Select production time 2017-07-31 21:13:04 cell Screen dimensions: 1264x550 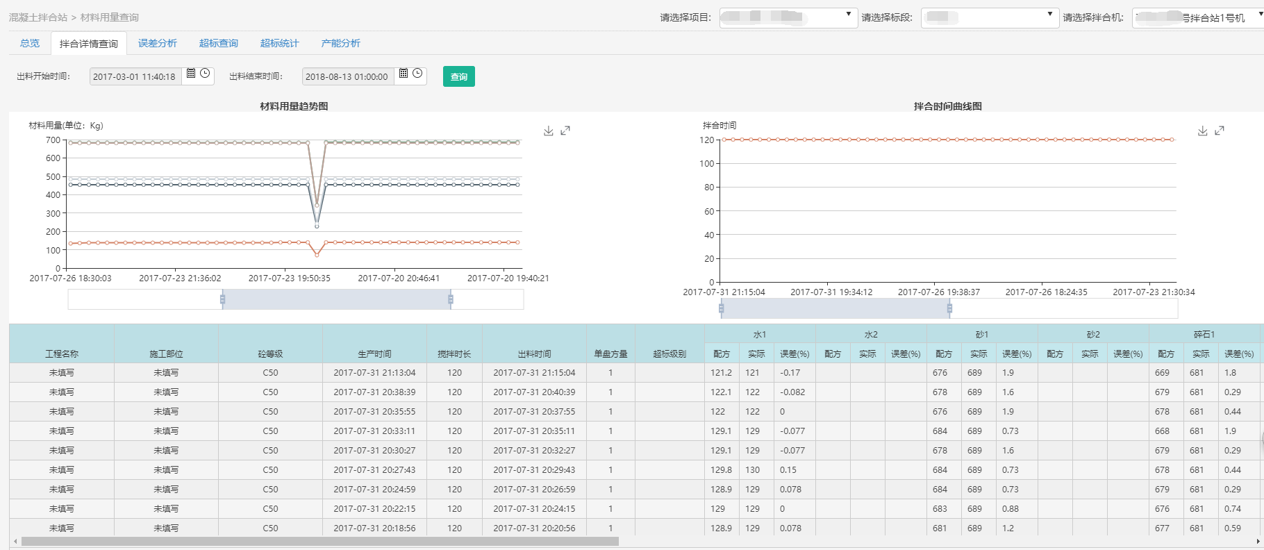pos(374,372)
